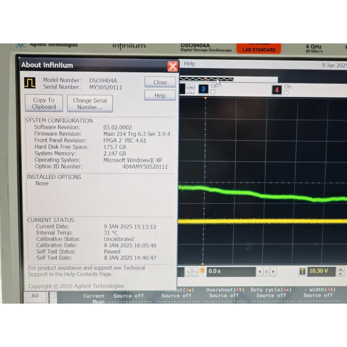
Task: Click the Change Serial Number button
Action: [x=90, y=104]
